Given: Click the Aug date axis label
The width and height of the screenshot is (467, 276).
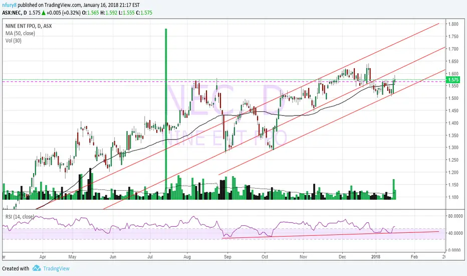Looking at the screenshot, I should point(187,256).
